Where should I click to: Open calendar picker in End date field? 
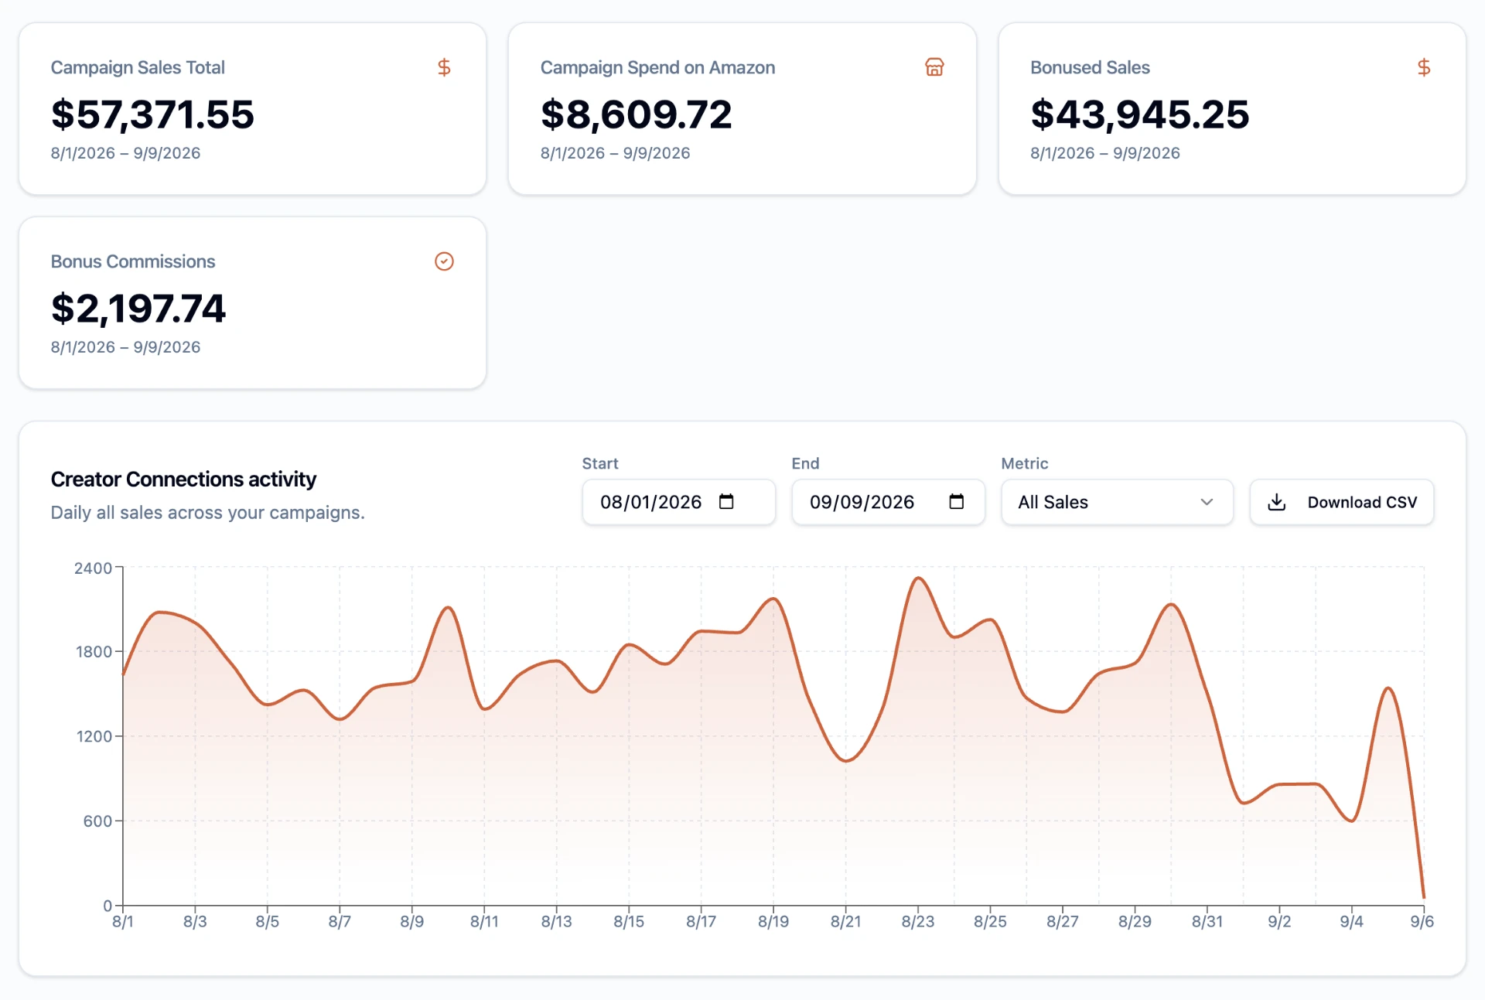[957, 502]
